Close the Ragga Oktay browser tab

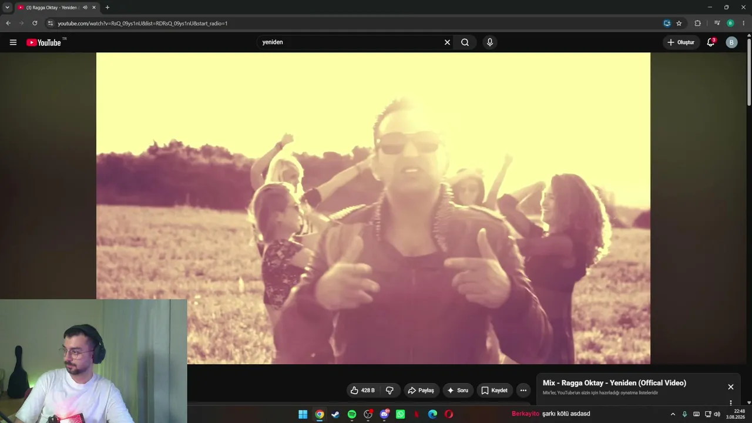[94, 8]
